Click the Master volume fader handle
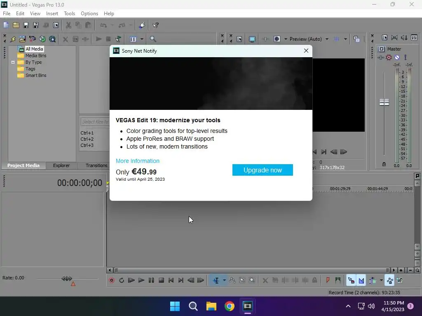 (384, 102)
